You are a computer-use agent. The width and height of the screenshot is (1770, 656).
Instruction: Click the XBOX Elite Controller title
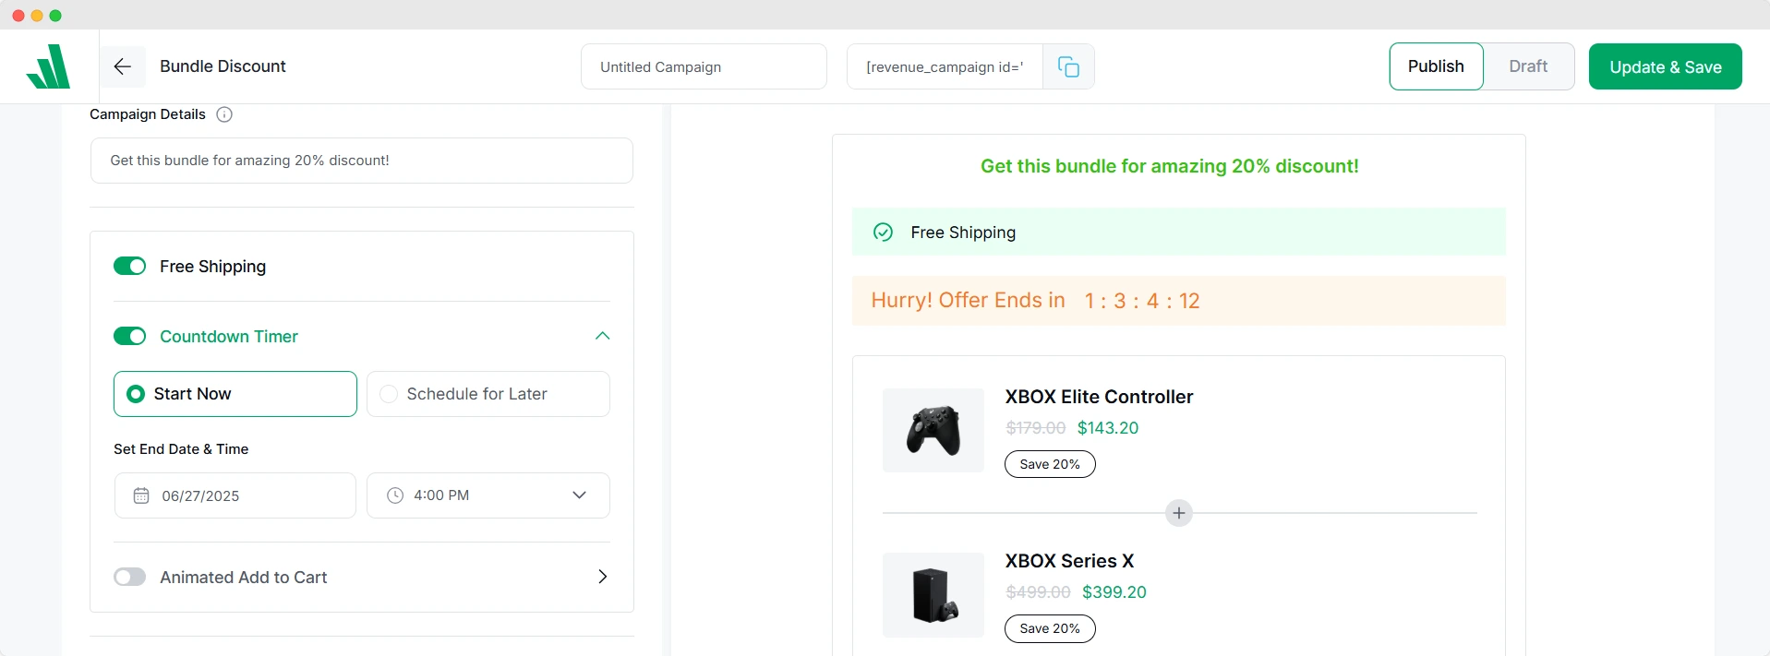pyautogui.click(x=1099, y=397)
